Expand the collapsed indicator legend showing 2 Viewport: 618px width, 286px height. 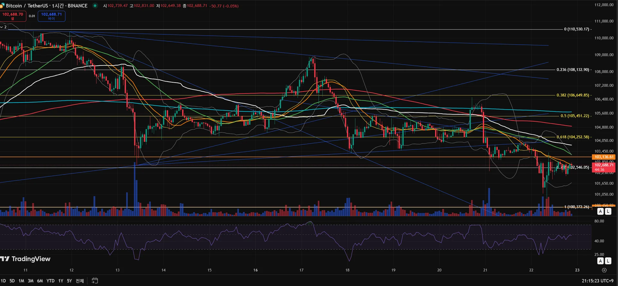(x=4, y=27)
